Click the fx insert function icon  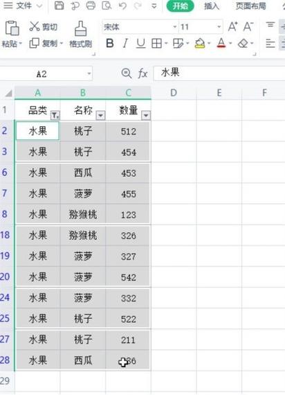coord(142,73)
